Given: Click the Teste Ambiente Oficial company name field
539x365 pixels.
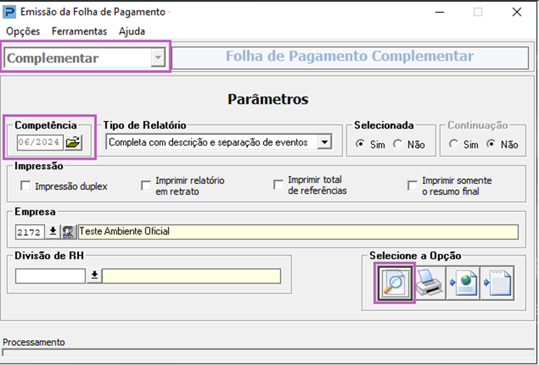Looking at the screenshot, I should pyautogui.click(x=298, y=231).
